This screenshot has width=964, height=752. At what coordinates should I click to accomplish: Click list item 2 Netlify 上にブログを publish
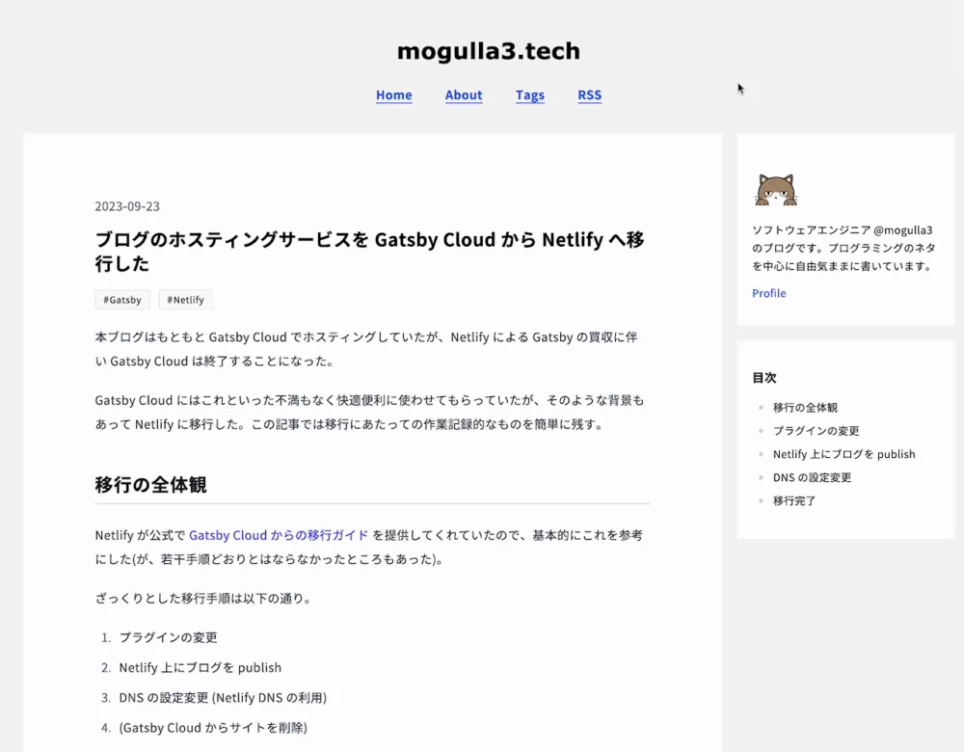coord(200,668)
